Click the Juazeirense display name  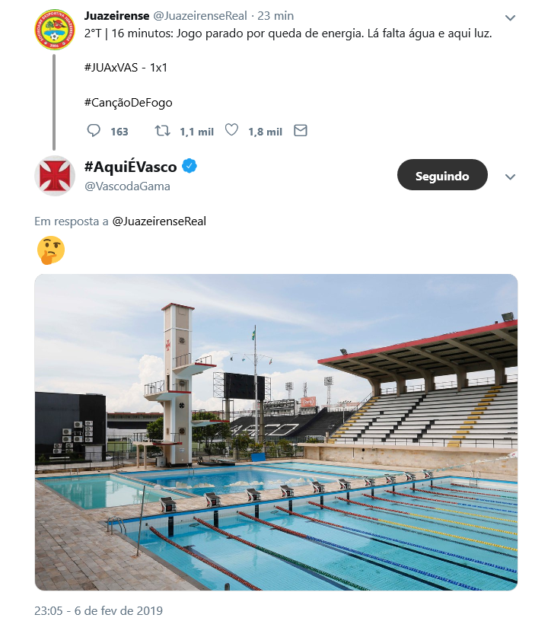117,15
